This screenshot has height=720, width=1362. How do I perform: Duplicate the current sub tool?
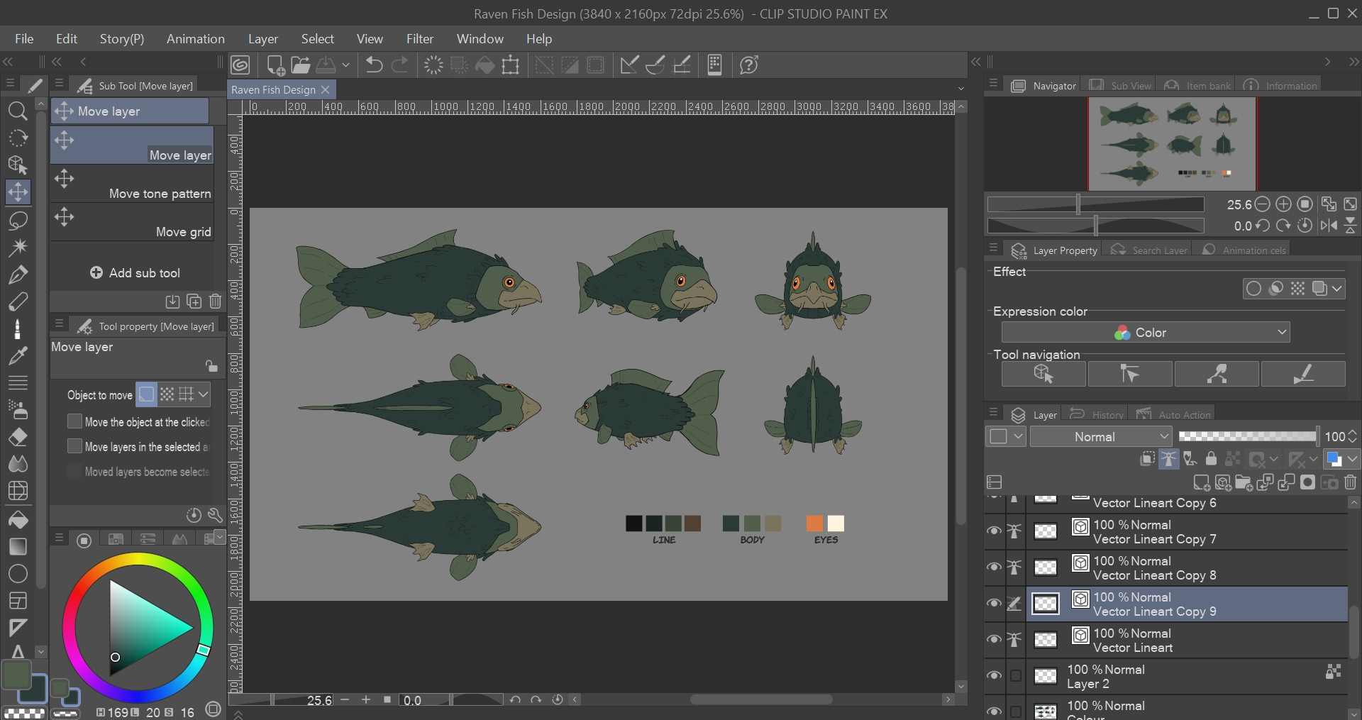pyautogui.click(x=194, y=301)
